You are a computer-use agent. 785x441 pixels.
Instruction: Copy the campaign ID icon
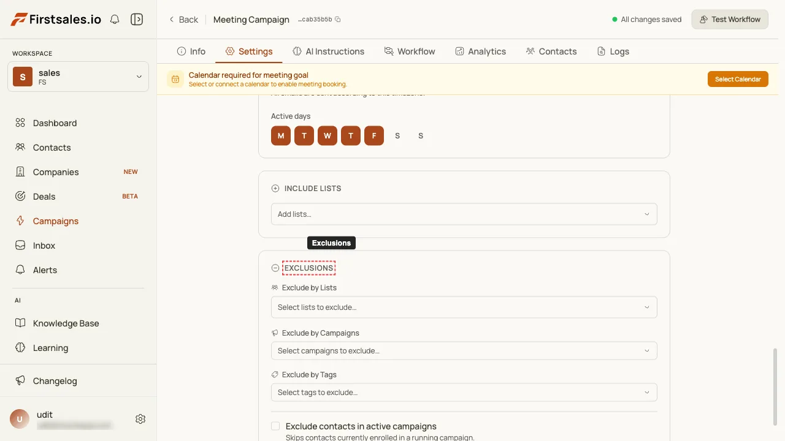click(x=338, y=20)
